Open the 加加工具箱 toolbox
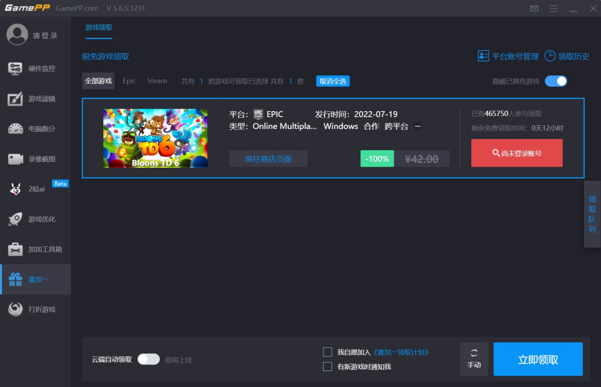601x387 pixels. click(35, 249)
